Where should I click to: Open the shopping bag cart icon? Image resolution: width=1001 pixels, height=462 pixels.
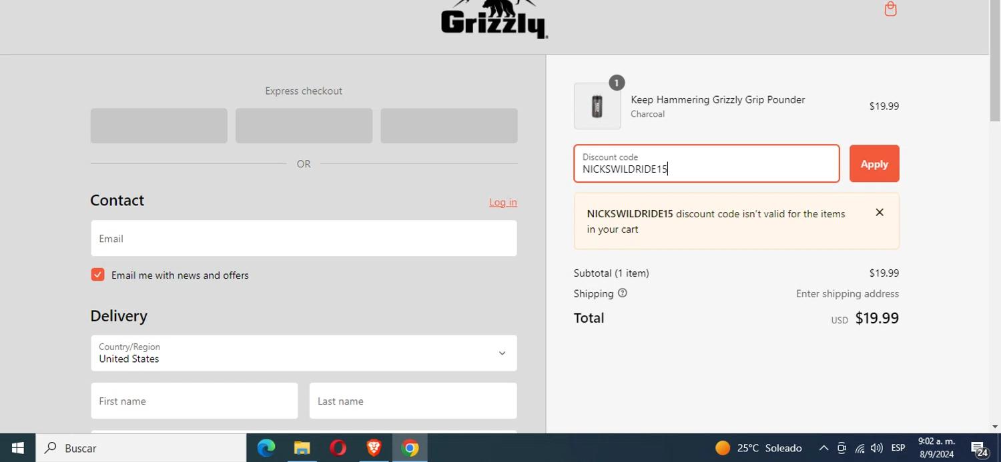890,9
